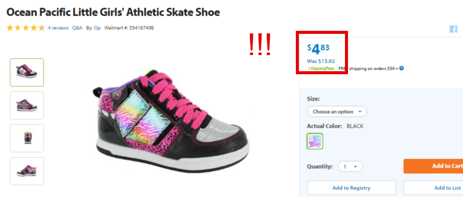Click the Add to List button
The height and width of the screenshot is (197, 463).
click(433, 188)
